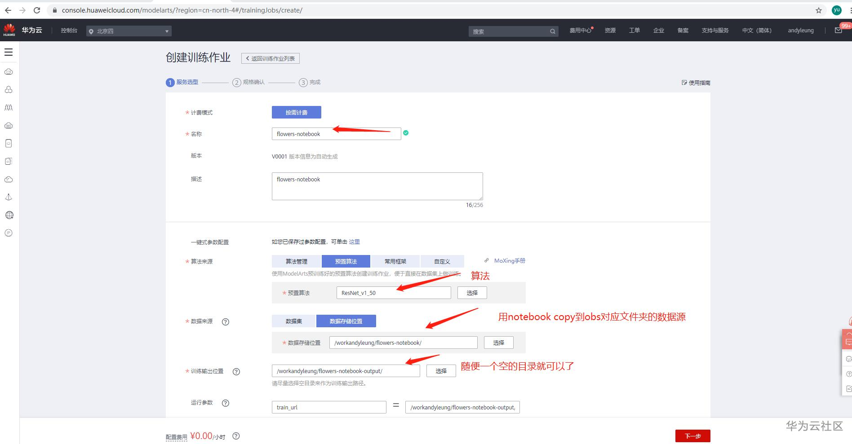
Task: Open the MoXing手册 link
Action: tap(510, 261)
